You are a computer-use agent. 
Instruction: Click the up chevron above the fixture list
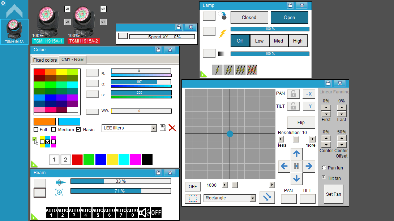14,11
